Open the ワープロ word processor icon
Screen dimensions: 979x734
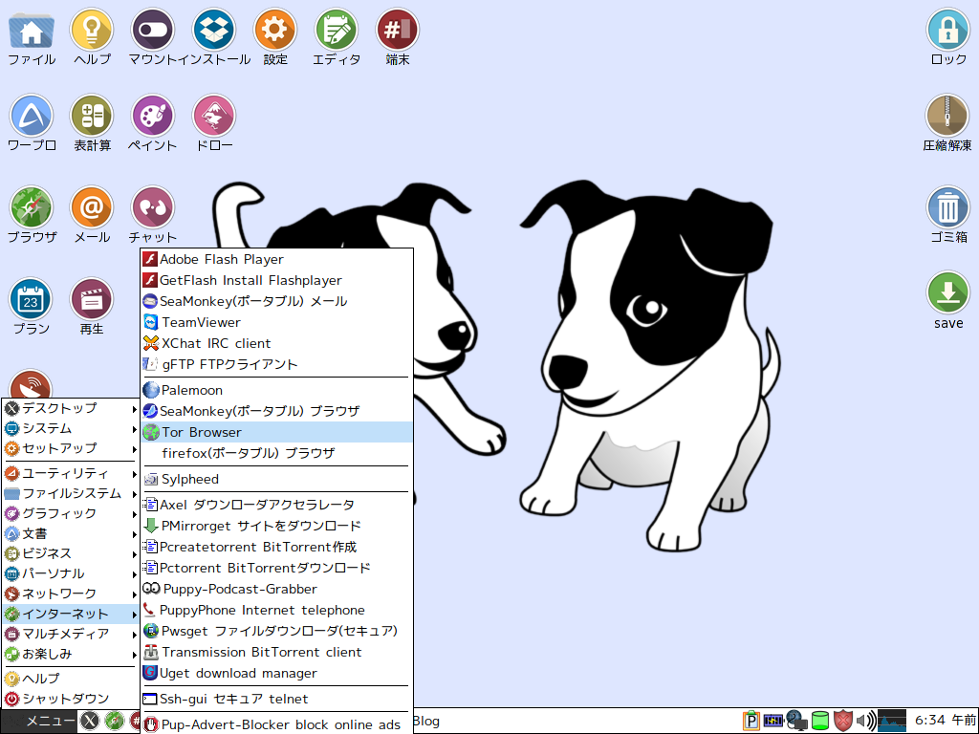[32, 116]
